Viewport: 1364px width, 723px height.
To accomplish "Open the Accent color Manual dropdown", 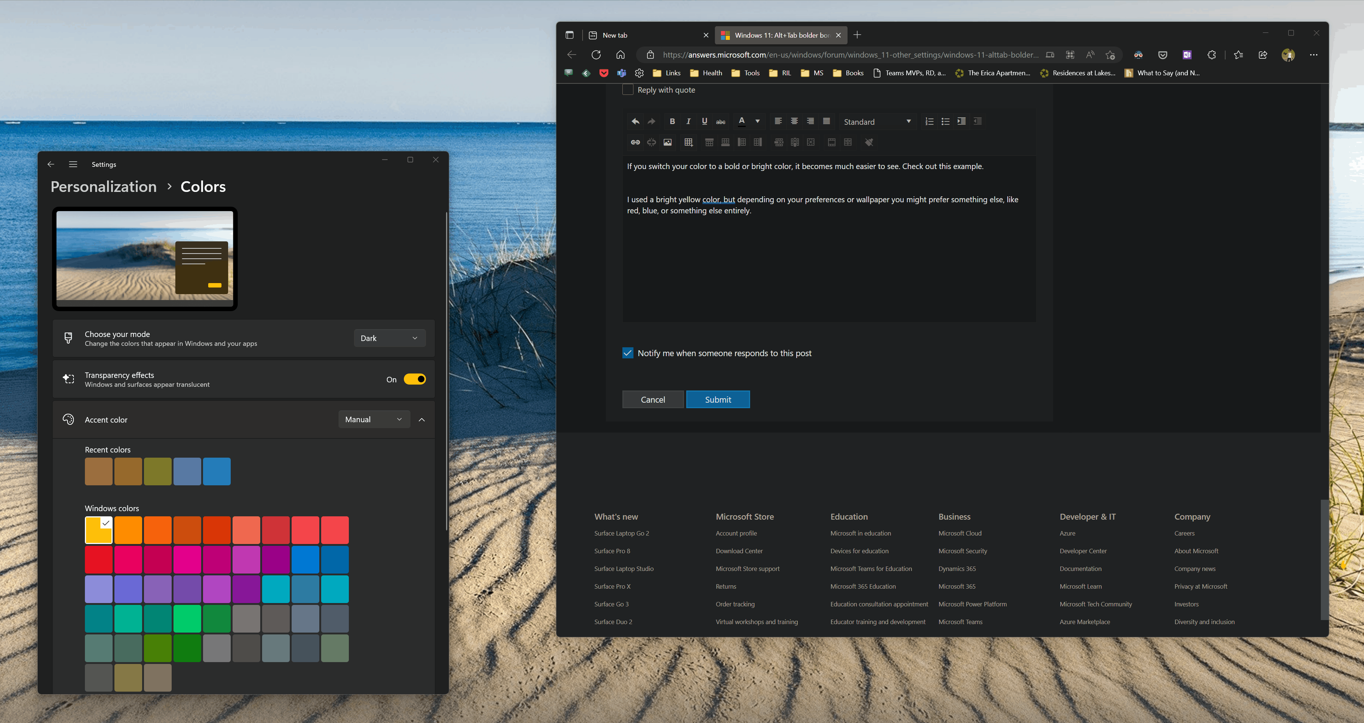I will (x=374, y=419).
